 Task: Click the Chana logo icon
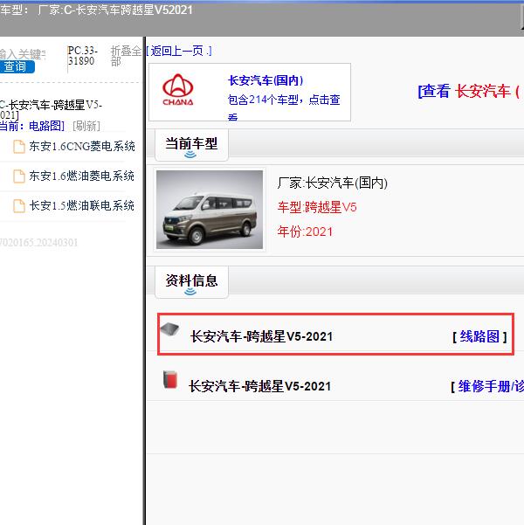[x=178, y=90]
